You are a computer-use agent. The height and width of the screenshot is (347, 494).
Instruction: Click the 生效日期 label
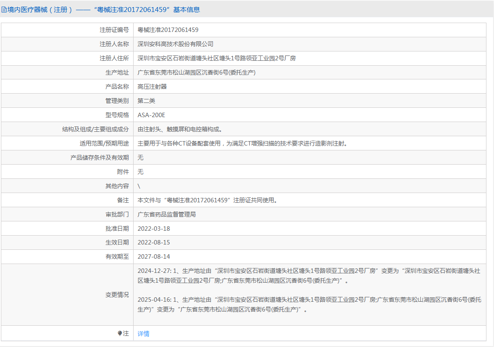117,242
